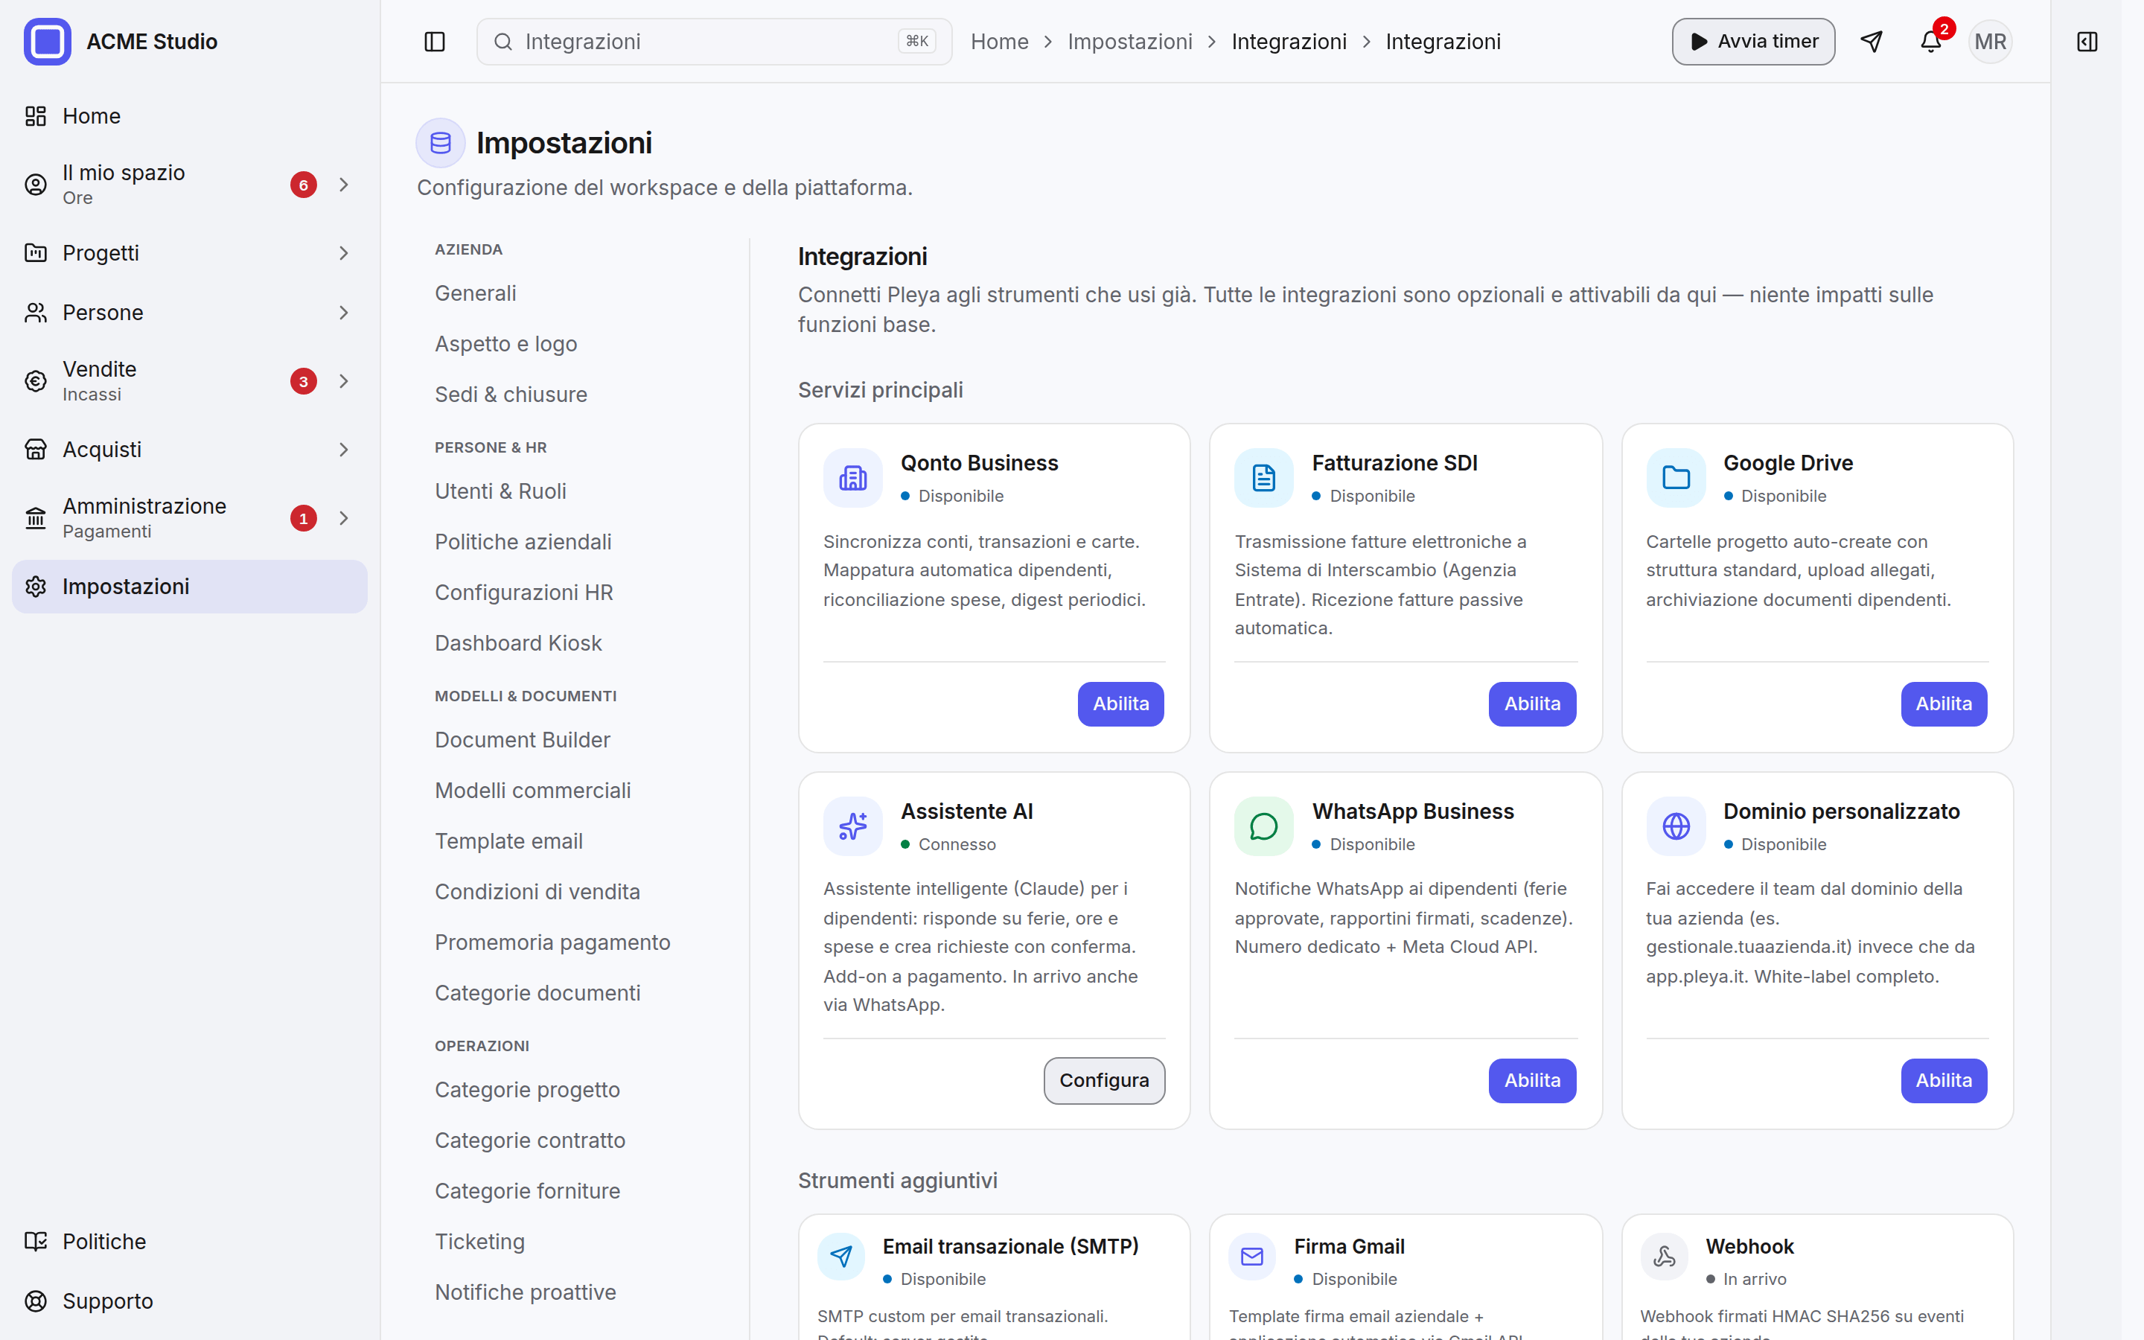Click the Google Drive folder icon
This screenshot has width=2144, height=1340.
[1675, 478]
